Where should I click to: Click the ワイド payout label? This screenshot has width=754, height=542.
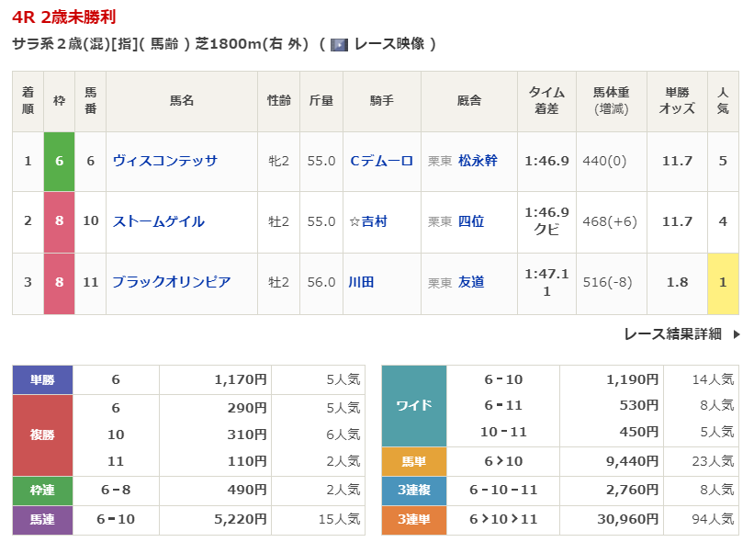click(x=413, y=405)
